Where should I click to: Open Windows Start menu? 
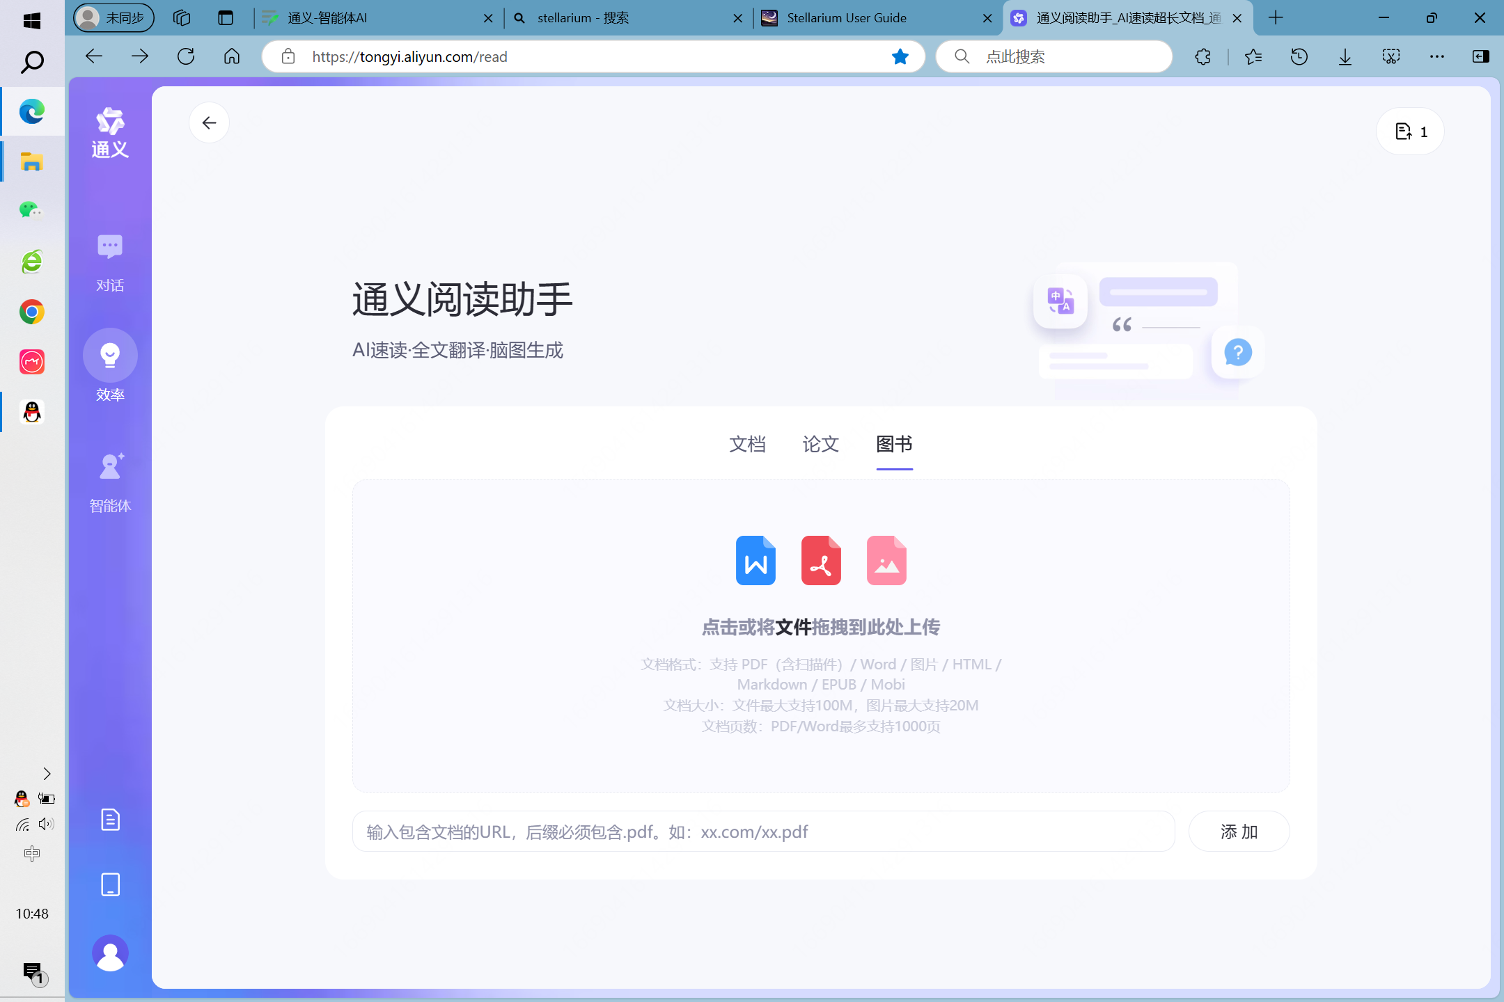(32, 21)
